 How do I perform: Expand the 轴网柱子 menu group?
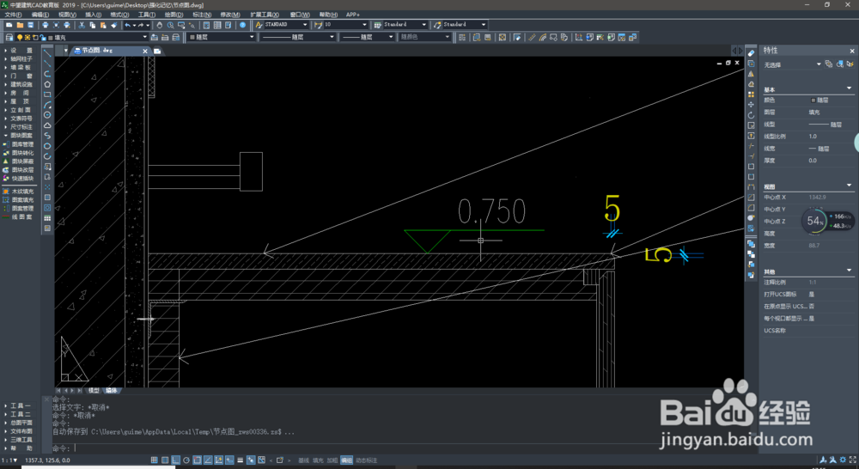point(19,58)
